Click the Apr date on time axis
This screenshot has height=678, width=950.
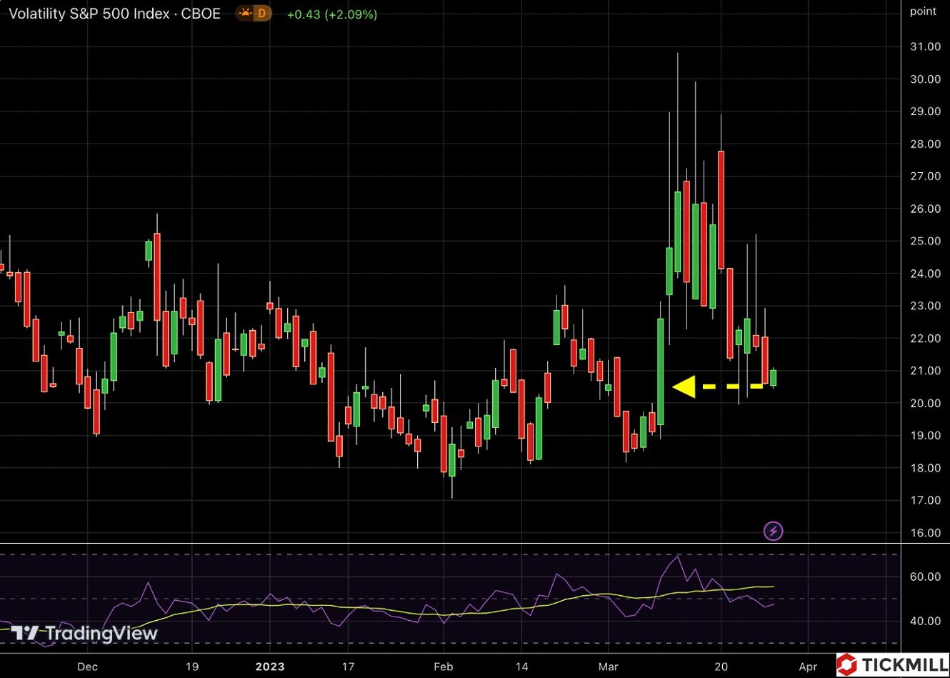tap(808, 667)
